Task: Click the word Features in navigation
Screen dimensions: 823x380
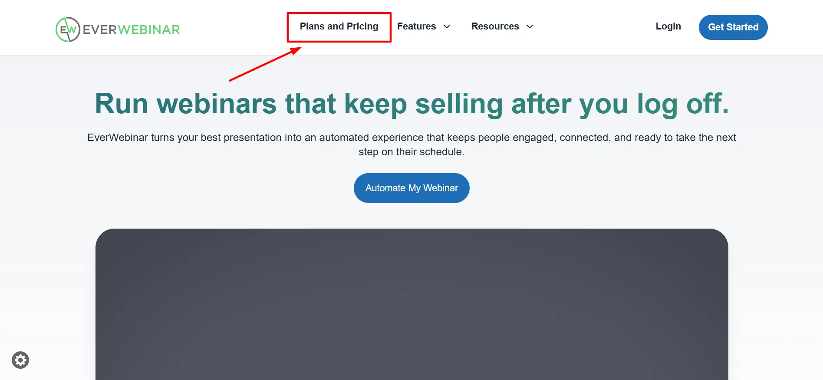Action: tap(416, 26)
